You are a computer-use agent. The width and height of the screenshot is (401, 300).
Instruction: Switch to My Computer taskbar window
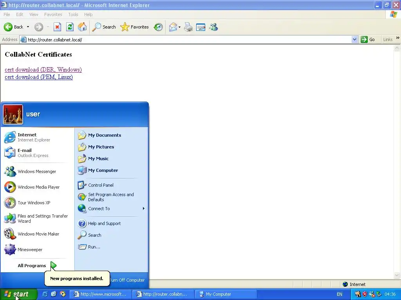[x=226, y=294]
